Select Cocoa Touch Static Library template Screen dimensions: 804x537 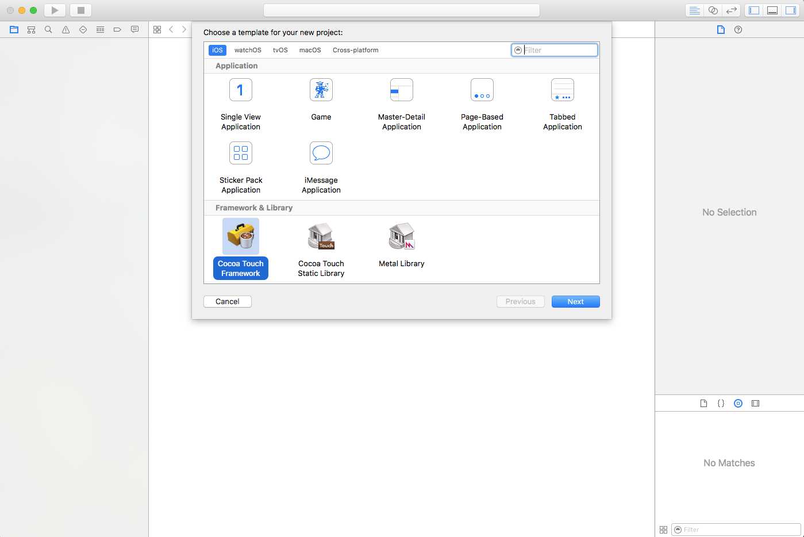tap(321, 250)
